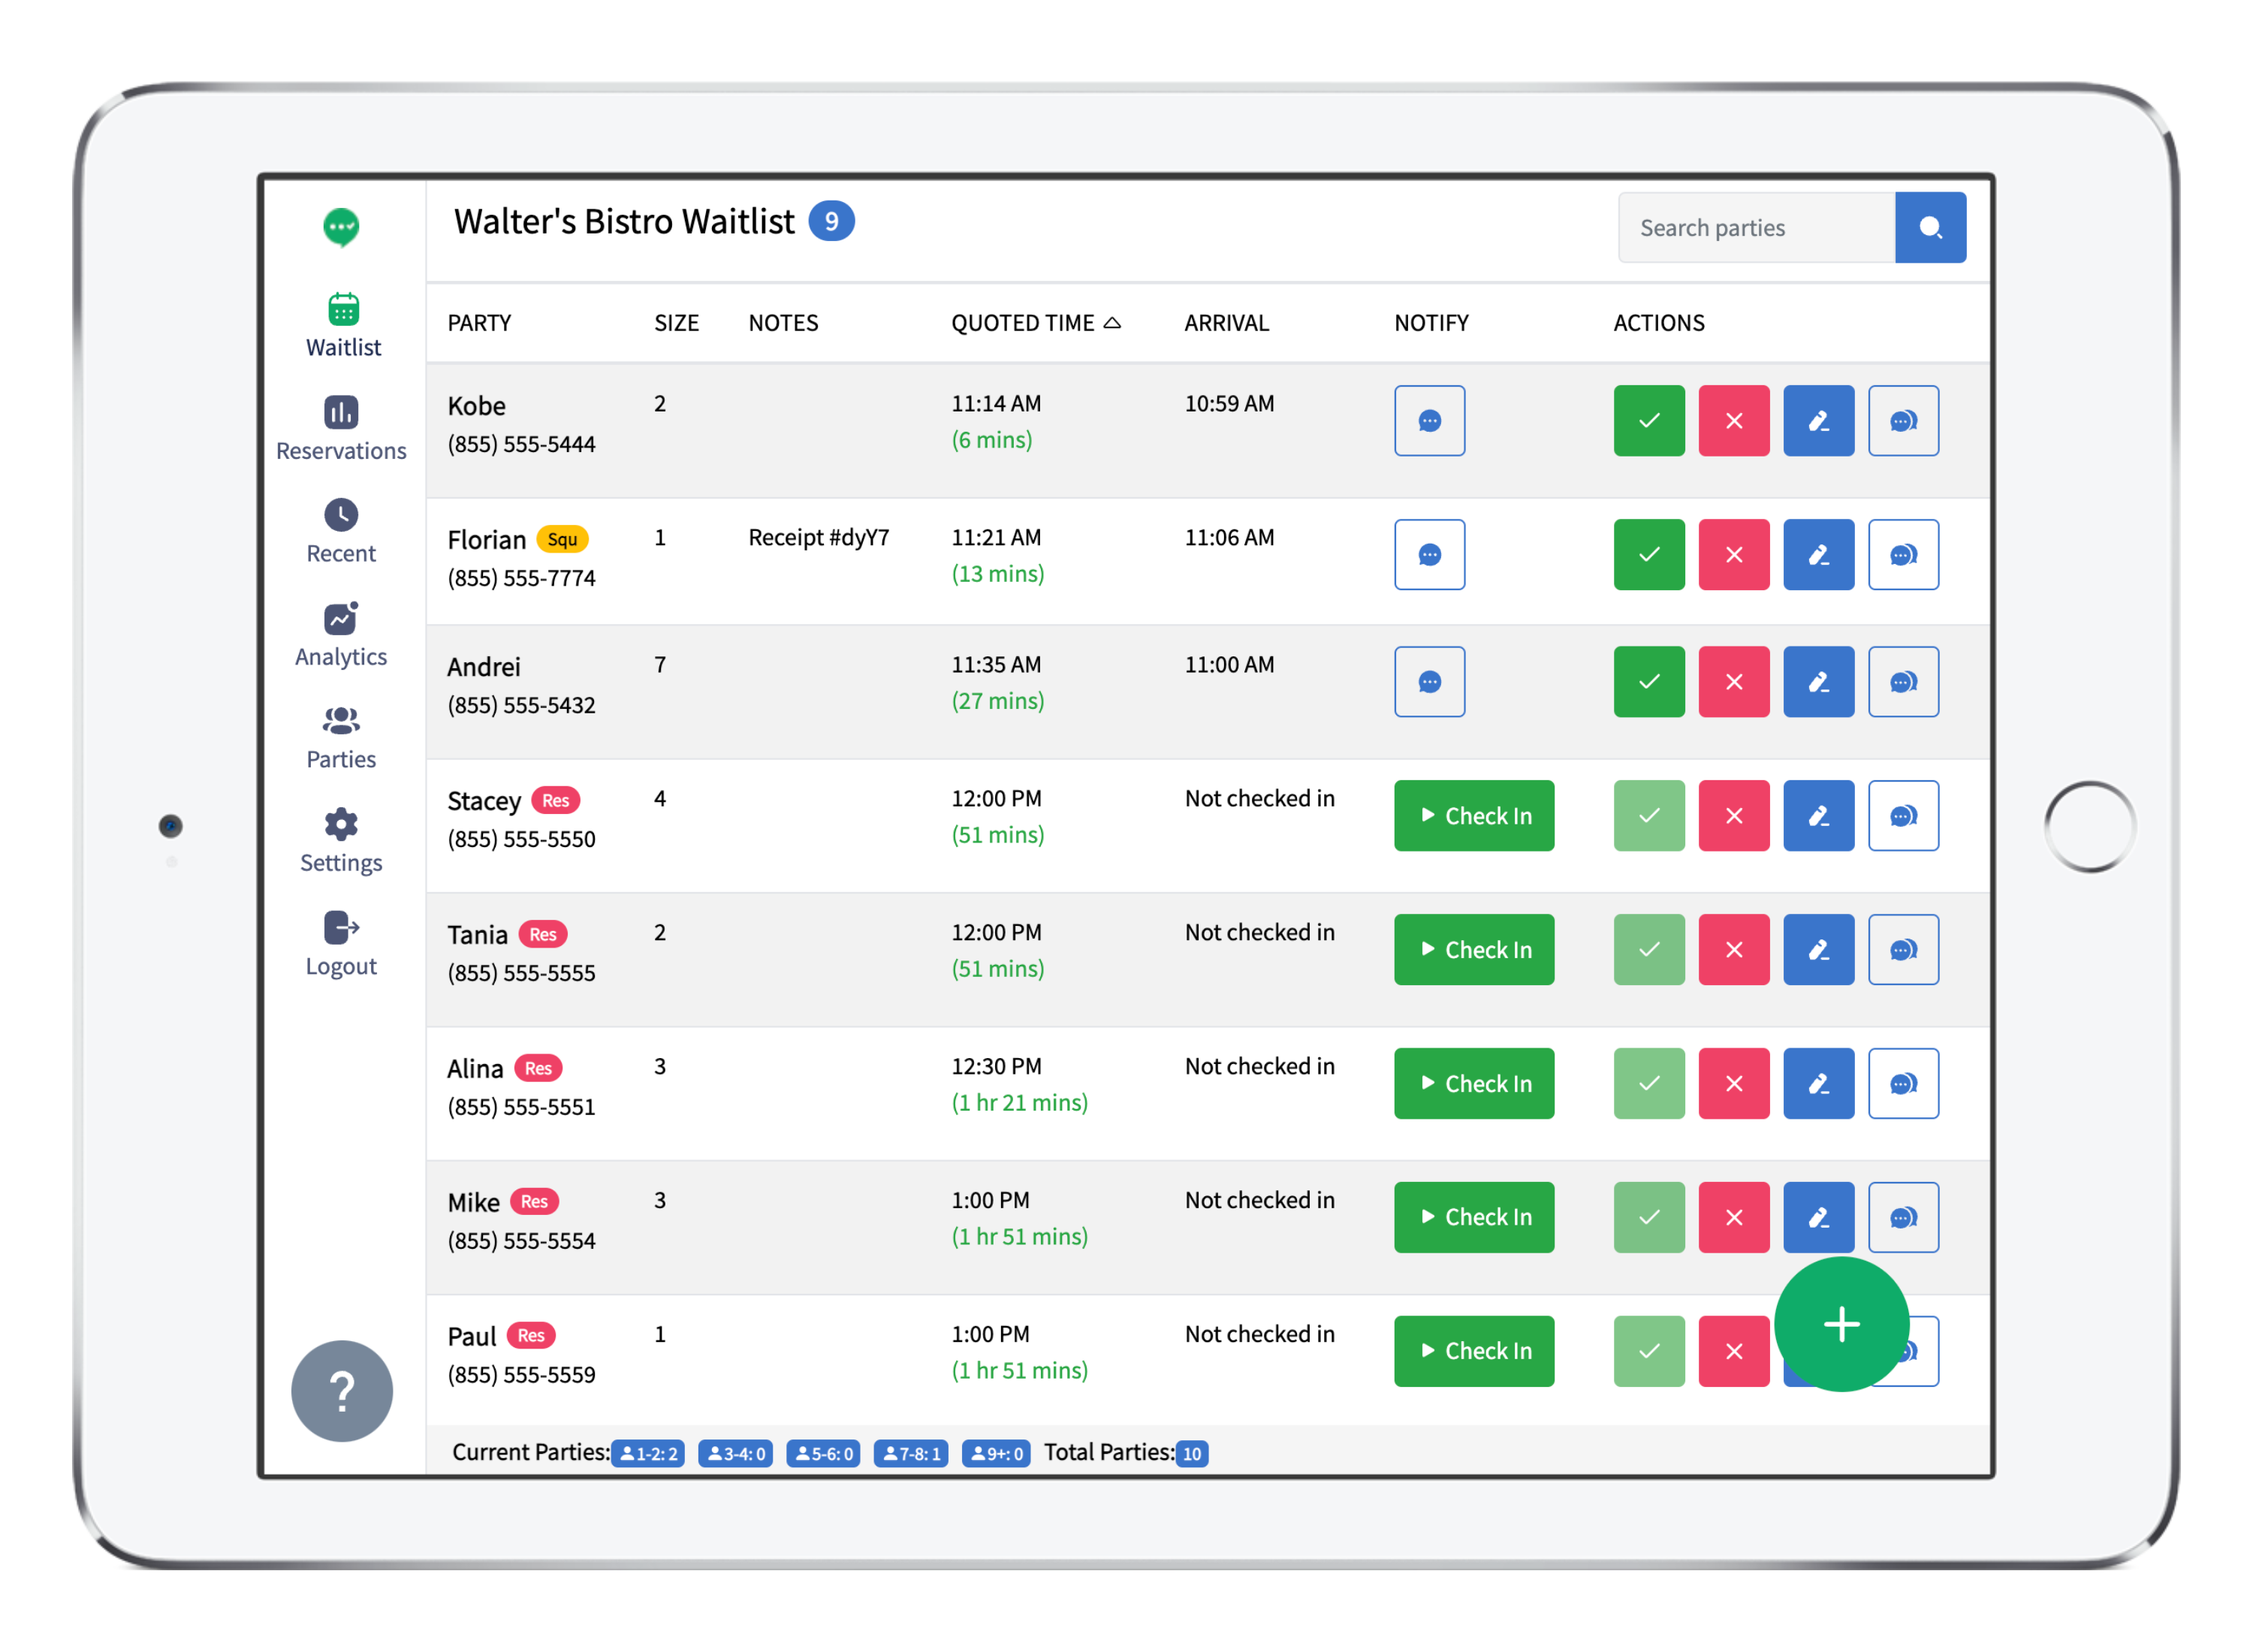Click the note 'Receipt #dyY7'
2253x1652 pixels.
pos(820,538)
